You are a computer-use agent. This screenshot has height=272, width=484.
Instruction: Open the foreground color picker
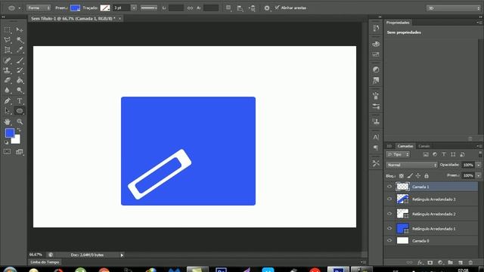[x=10, y=133]
